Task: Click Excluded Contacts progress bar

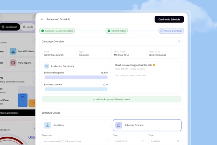Action: (76, 89)
